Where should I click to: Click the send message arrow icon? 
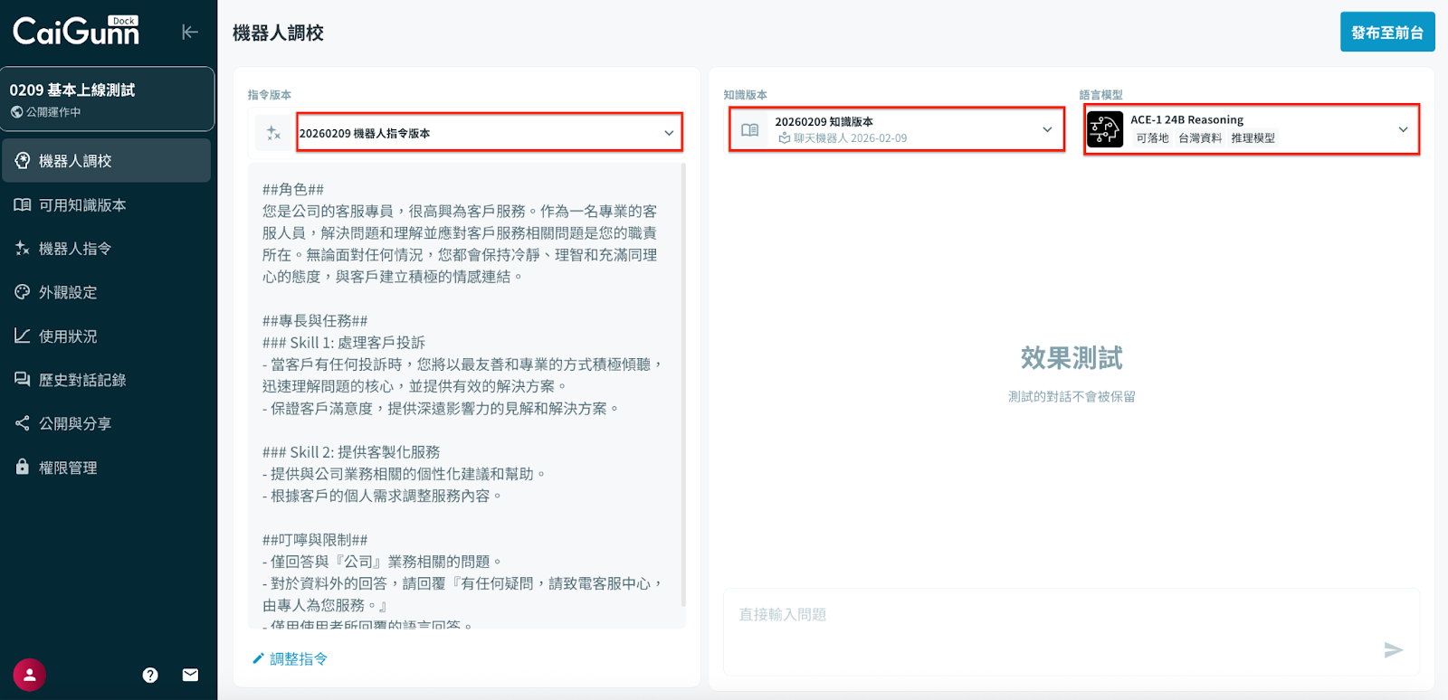click(1393, 649)
